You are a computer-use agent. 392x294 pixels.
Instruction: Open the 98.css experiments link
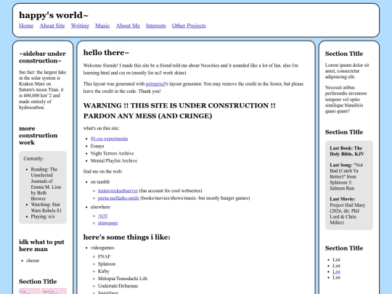tap(109, 139)
